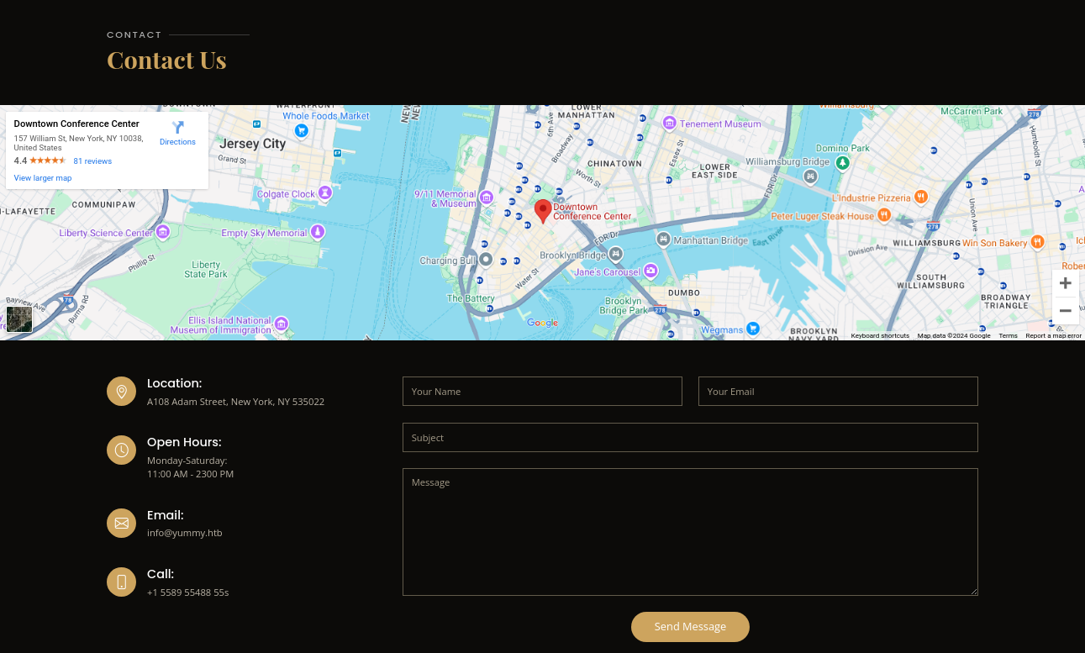Click the Charging Bull marker icon
Viewport: 1085px width, 653px height.
(x=486, y=260)
